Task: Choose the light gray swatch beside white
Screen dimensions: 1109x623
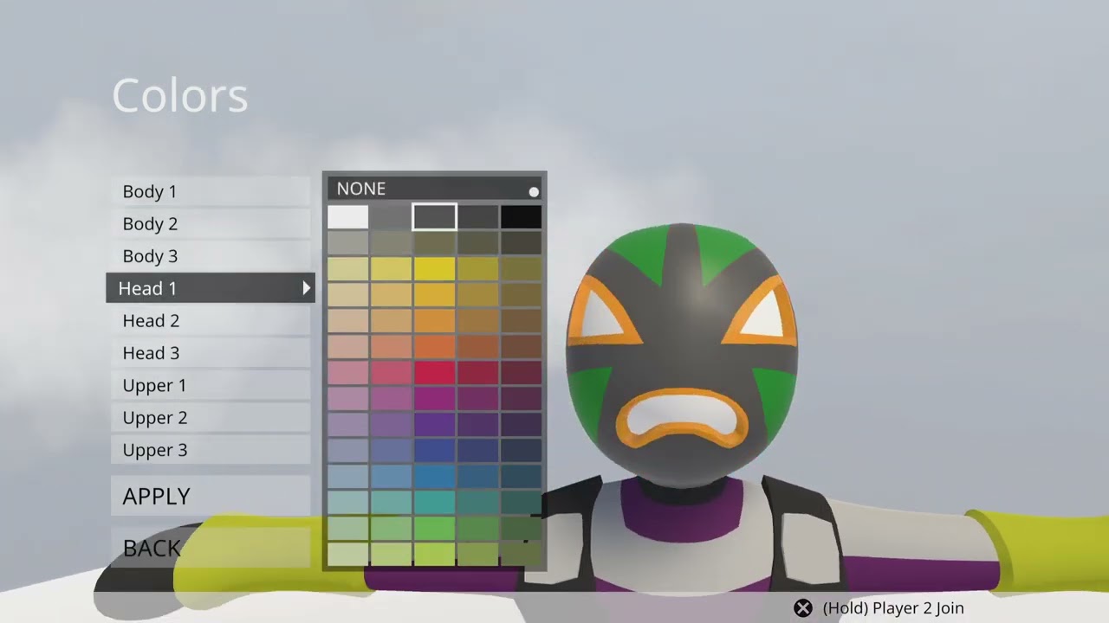Action: click(391, 217)
